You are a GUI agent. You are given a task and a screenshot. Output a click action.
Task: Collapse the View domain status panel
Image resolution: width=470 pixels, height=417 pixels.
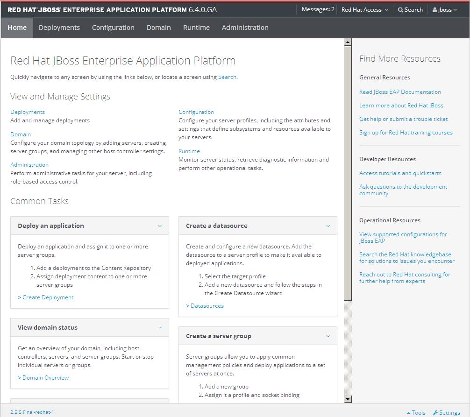tap(160, 328)
